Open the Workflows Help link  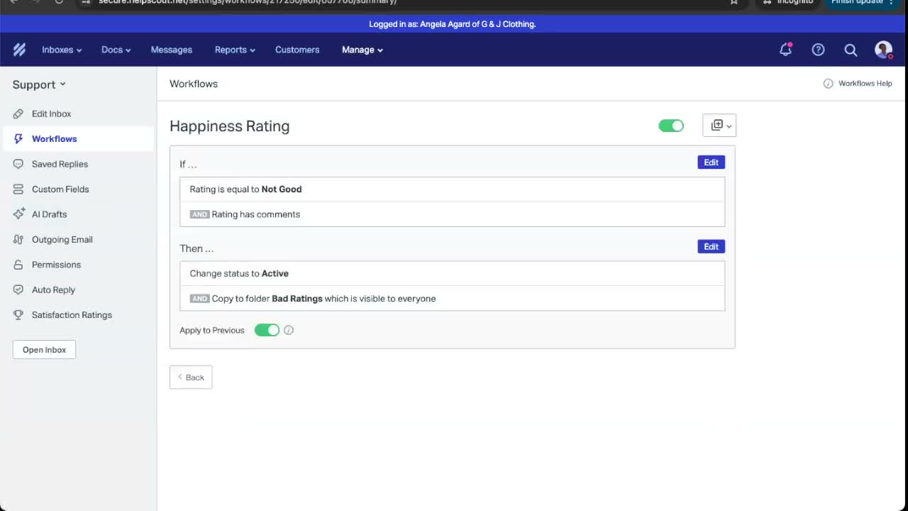[865, 84]
